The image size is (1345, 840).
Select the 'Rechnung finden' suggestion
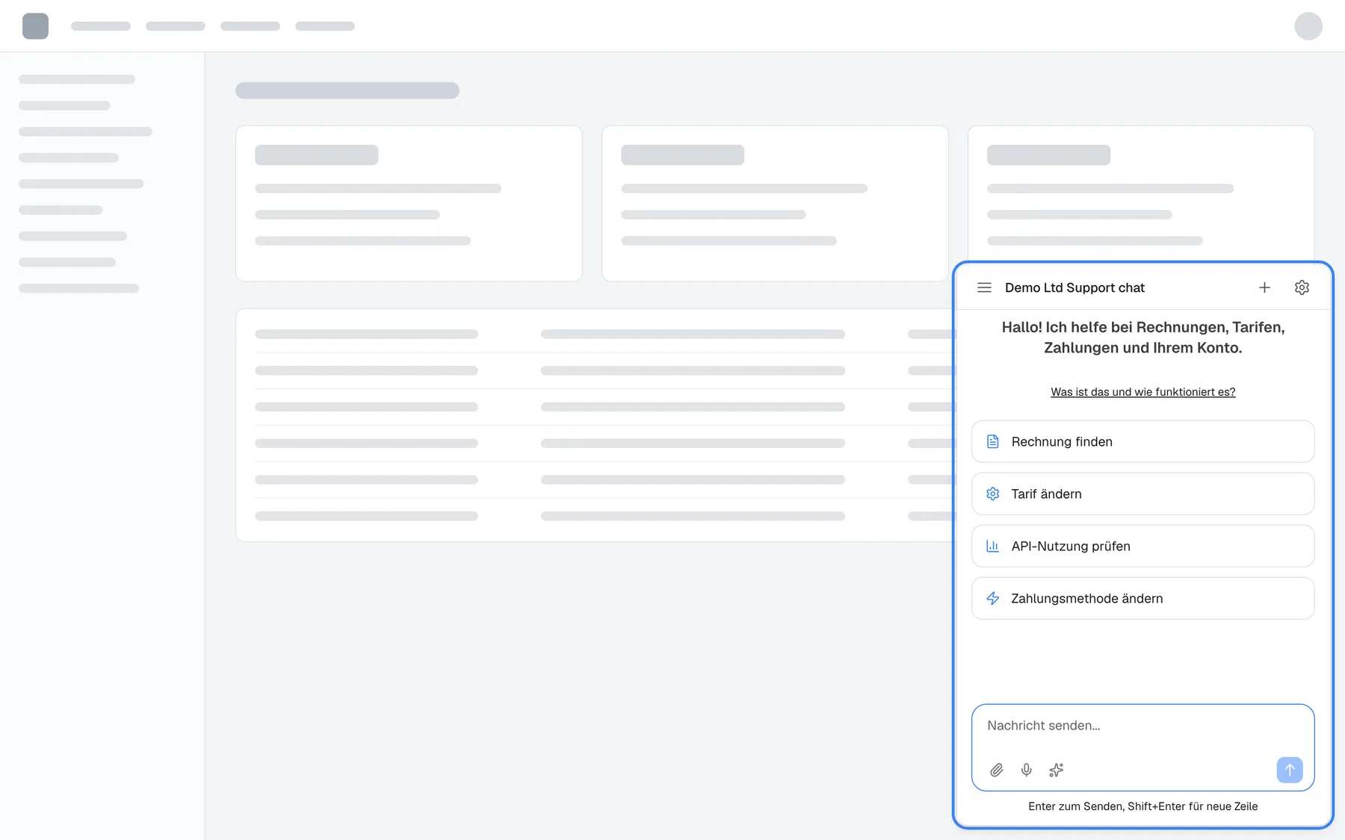pos(1143,441)
